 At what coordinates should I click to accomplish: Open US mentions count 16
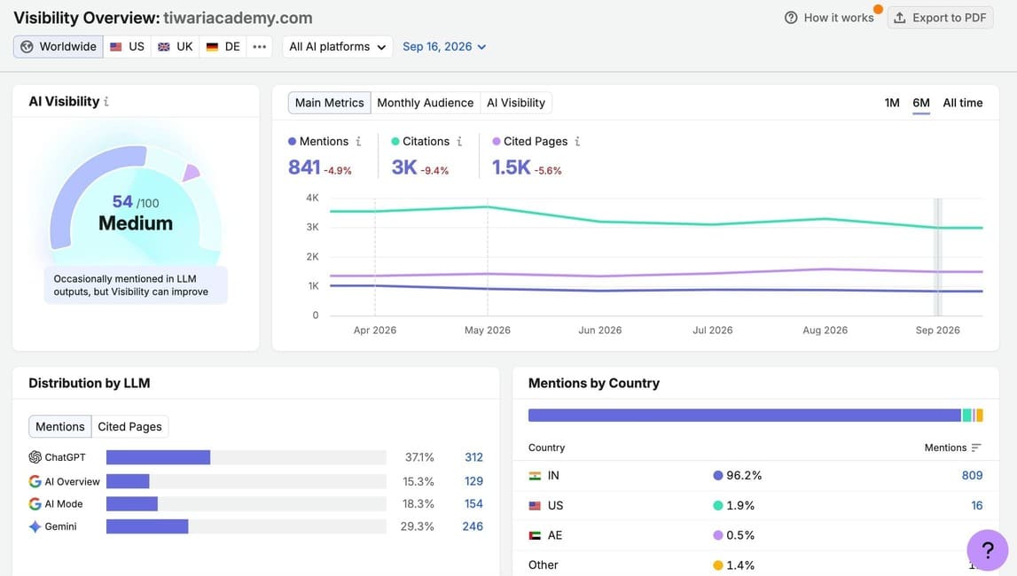977,505
